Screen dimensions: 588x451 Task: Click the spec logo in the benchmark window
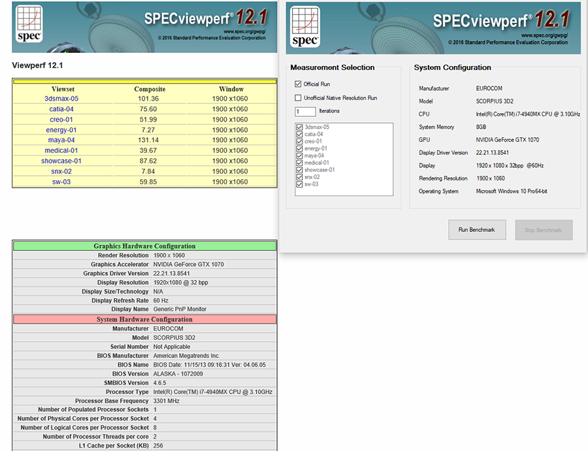click(x=304, y=26)
